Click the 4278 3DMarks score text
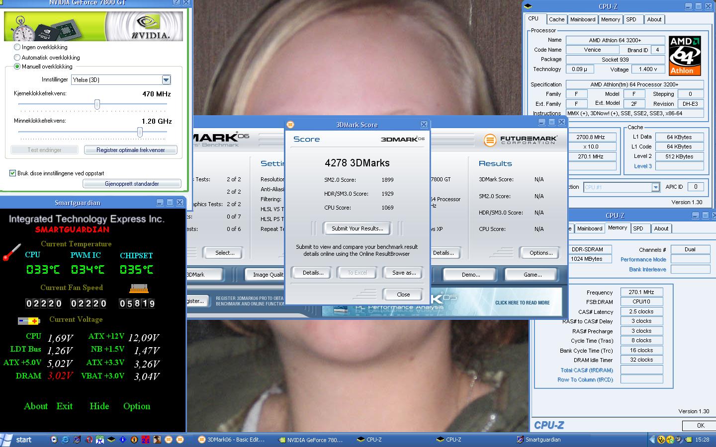The width and height of the screenshot is (716, 447). 357,163
